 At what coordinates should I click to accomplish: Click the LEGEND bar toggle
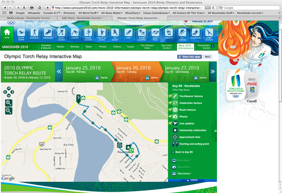point(192,180)
